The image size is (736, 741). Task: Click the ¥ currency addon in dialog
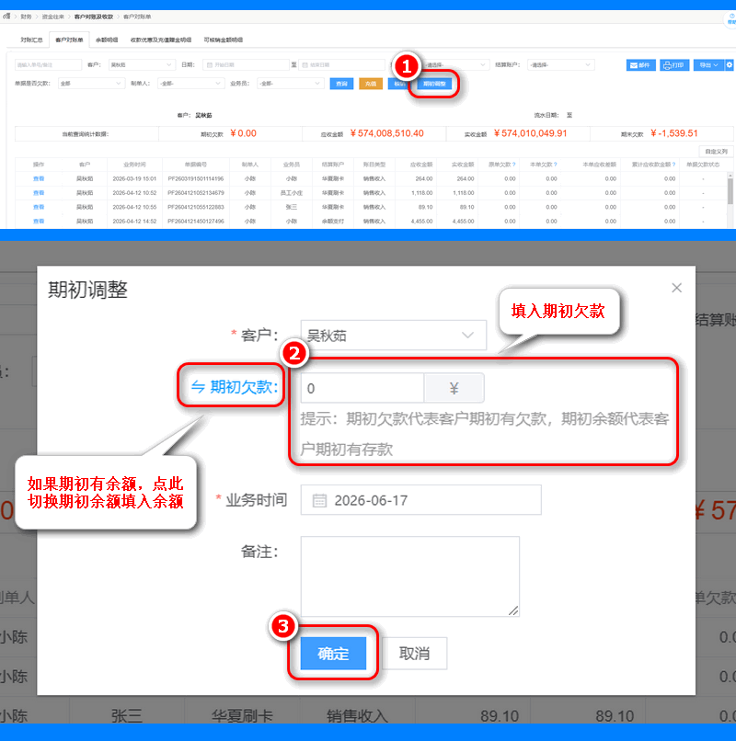[454, 389]
